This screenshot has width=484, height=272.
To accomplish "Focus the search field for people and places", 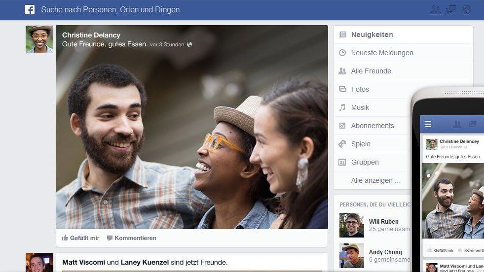I will pos(110,9).
